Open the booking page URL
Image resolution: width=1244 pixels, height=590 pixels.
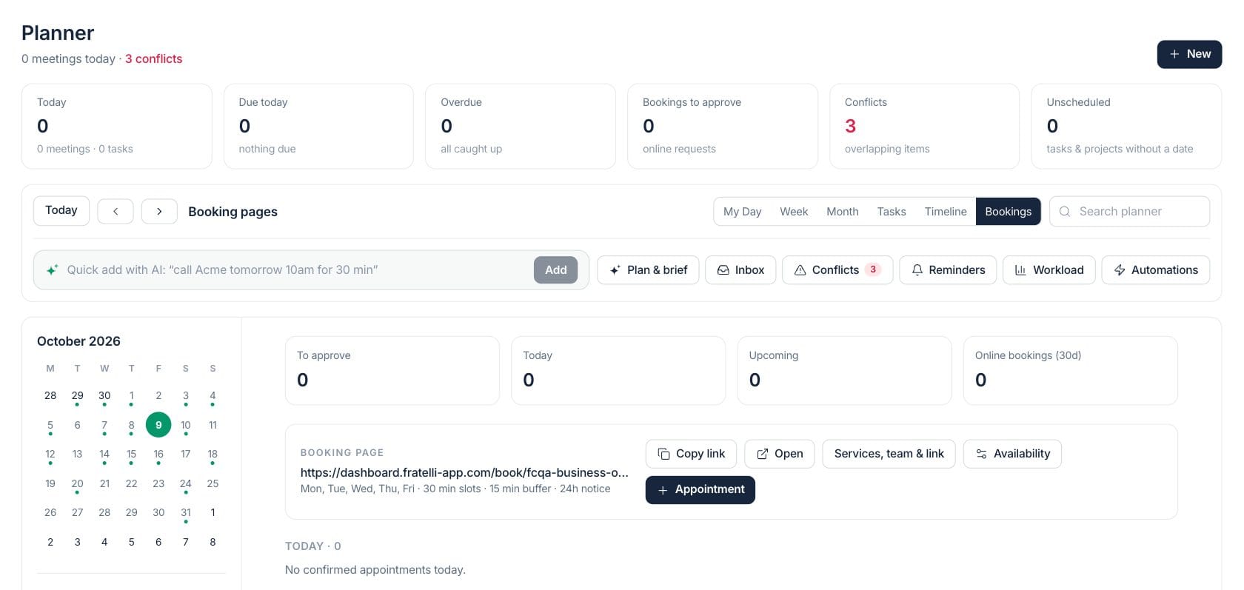[464, 472]
